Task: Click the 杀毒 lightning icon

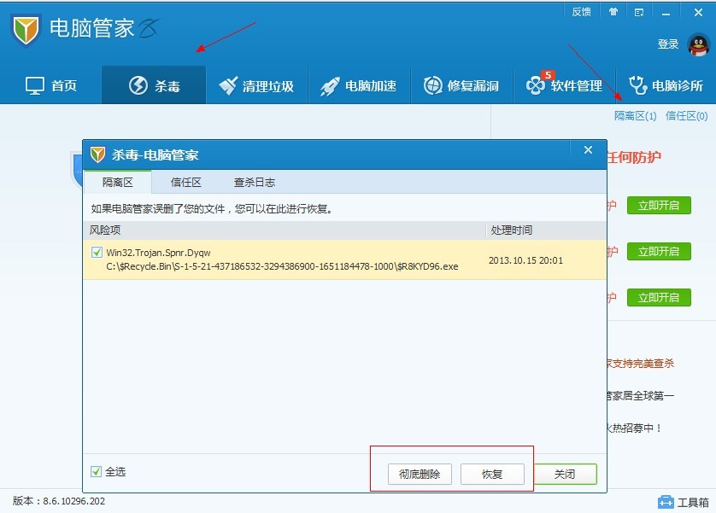Action: point(138,85)
